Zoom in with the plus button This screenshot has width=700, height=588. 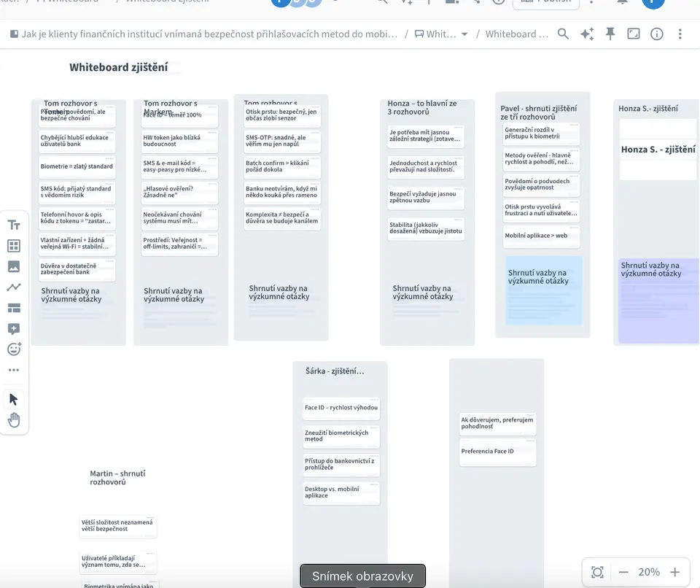click(675, 572)
